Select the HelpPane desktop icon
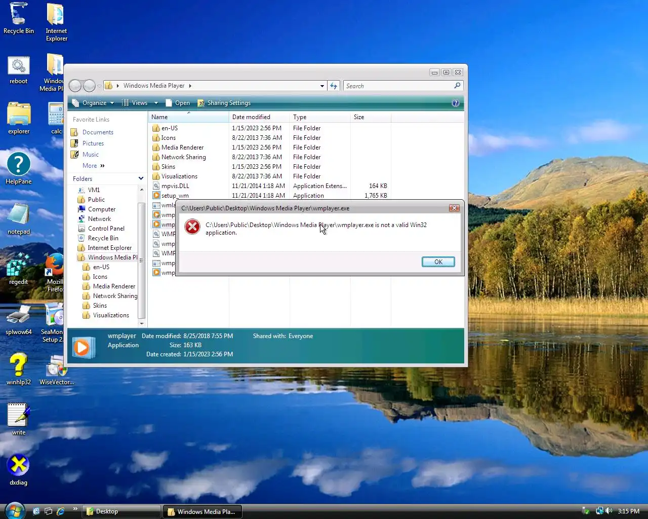 click(19, 168)
